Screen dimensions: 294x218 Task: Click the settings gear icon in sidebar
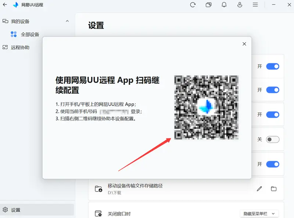(x=5, y=210)
